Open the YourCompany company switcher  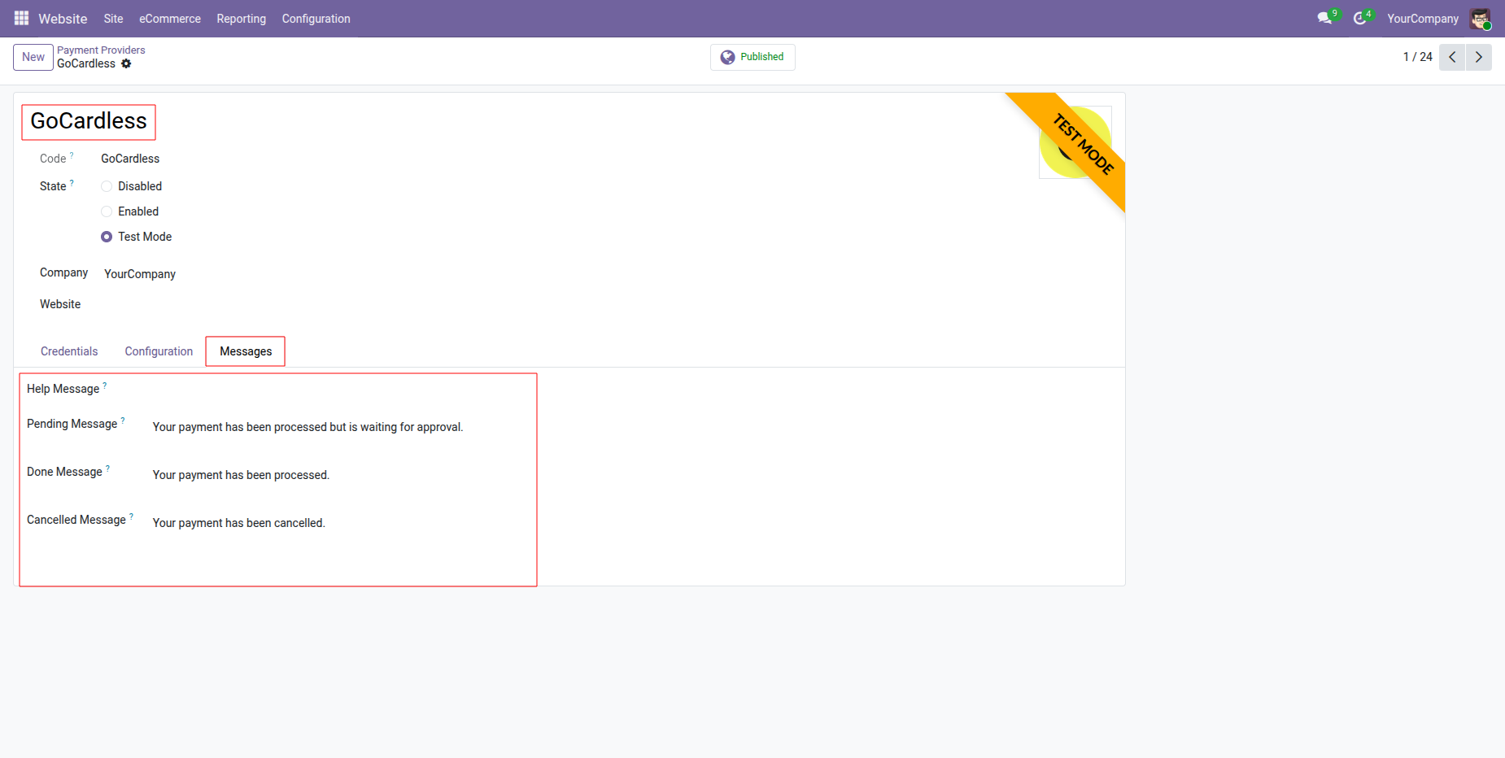[1423, 18]
